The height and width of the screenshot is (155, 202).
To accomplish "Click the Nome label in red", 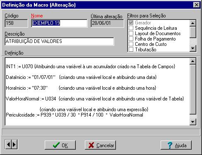I will point(37,16).
